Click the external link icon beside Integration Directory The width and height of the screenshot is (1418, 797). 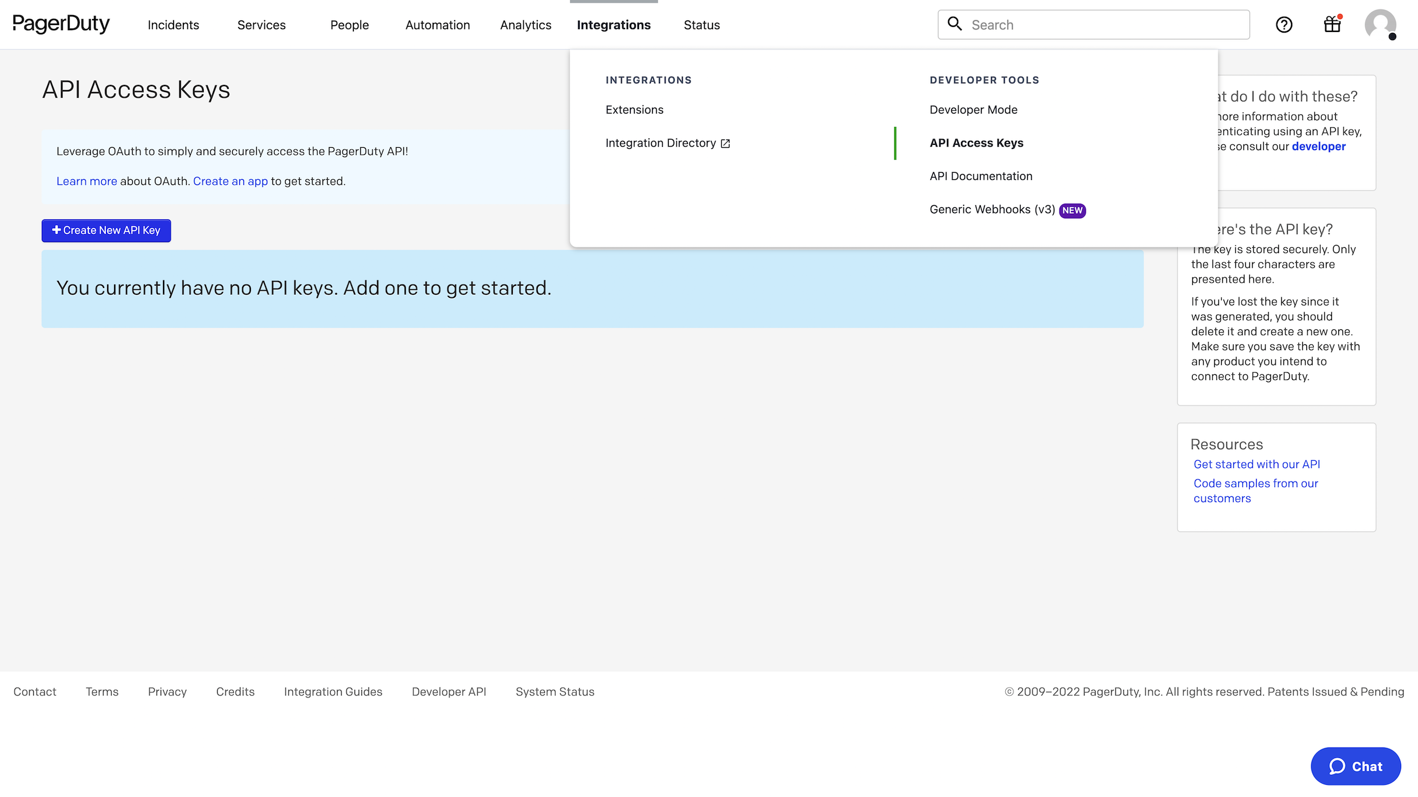tap(725, 143)
